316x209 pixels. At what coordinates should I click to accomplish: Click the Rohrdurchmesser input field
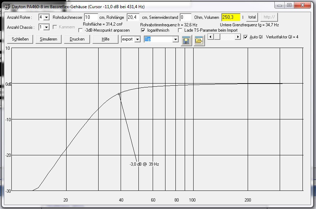click(x=91, y=17)
